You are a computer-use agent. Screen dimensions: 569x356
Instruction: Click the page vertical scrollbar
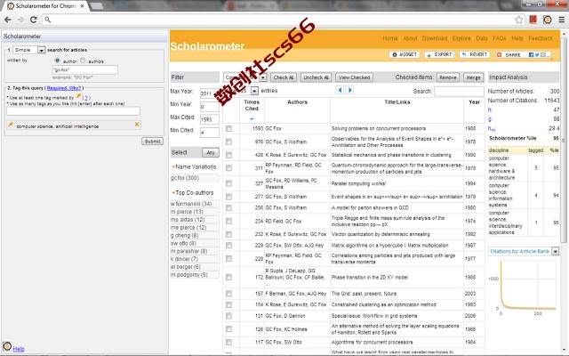click(564, 140)
